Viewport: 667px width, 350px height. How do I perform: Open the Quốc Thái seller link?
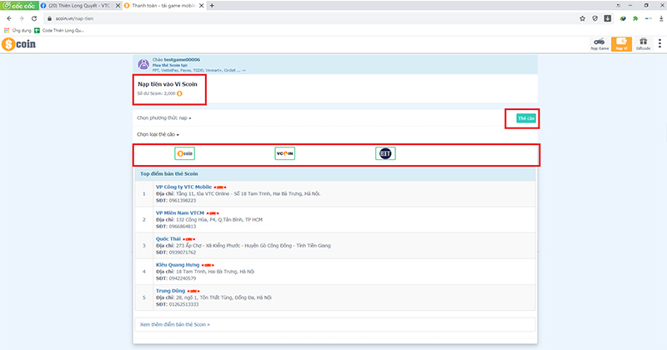168,238
